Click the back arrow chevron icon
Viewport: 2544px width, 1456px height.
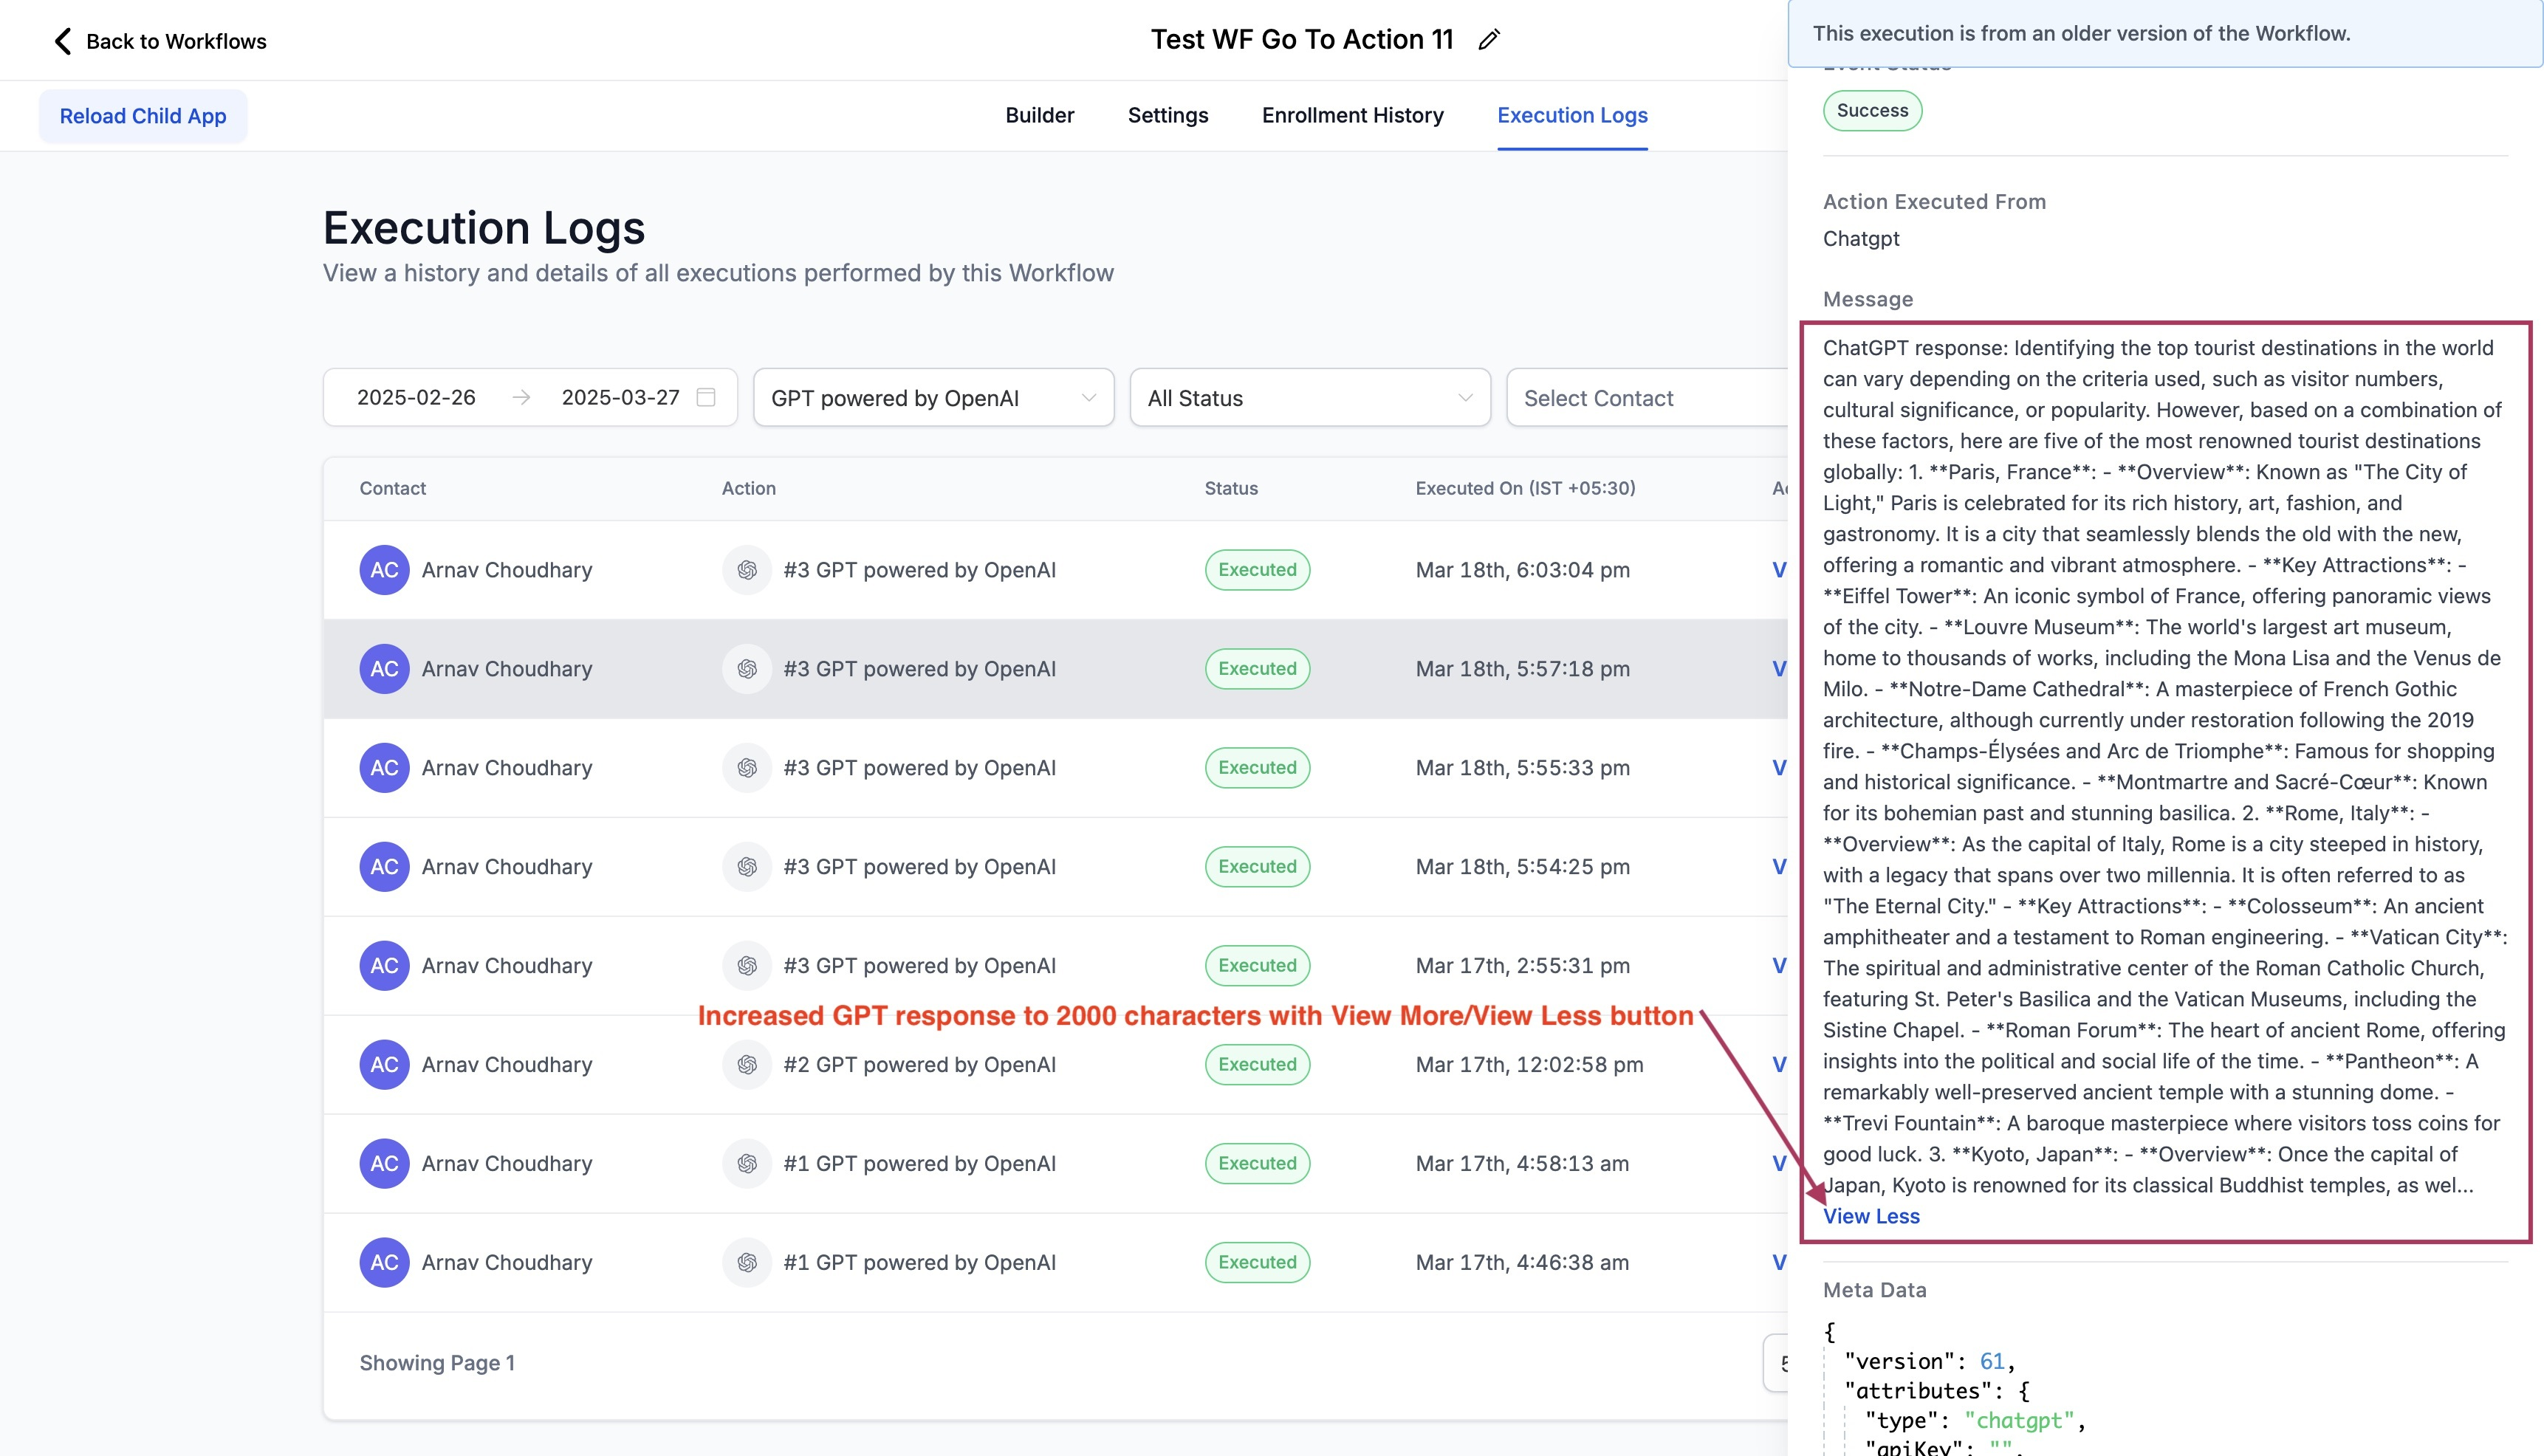coord(62,41)
